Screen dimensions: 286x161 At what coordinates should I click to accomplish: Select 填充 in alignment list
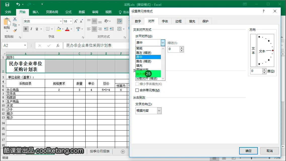pyautogui.click(x=148, y=65)
